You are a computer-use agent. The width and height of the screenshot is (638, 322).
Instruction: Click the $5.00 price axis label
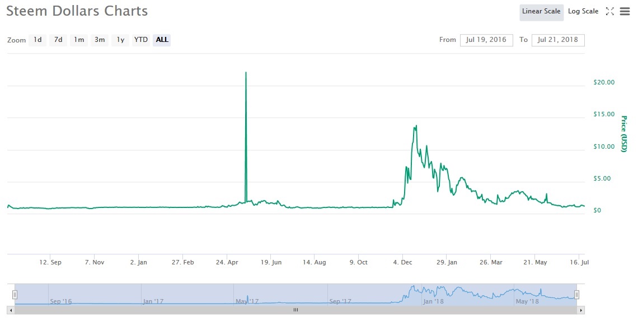[x=602, y=178]
